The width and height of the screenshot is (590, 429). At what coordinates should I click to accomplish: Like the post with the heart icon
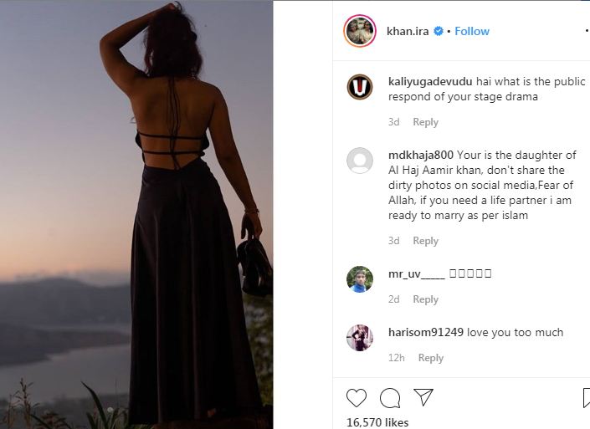coord(357,397)
